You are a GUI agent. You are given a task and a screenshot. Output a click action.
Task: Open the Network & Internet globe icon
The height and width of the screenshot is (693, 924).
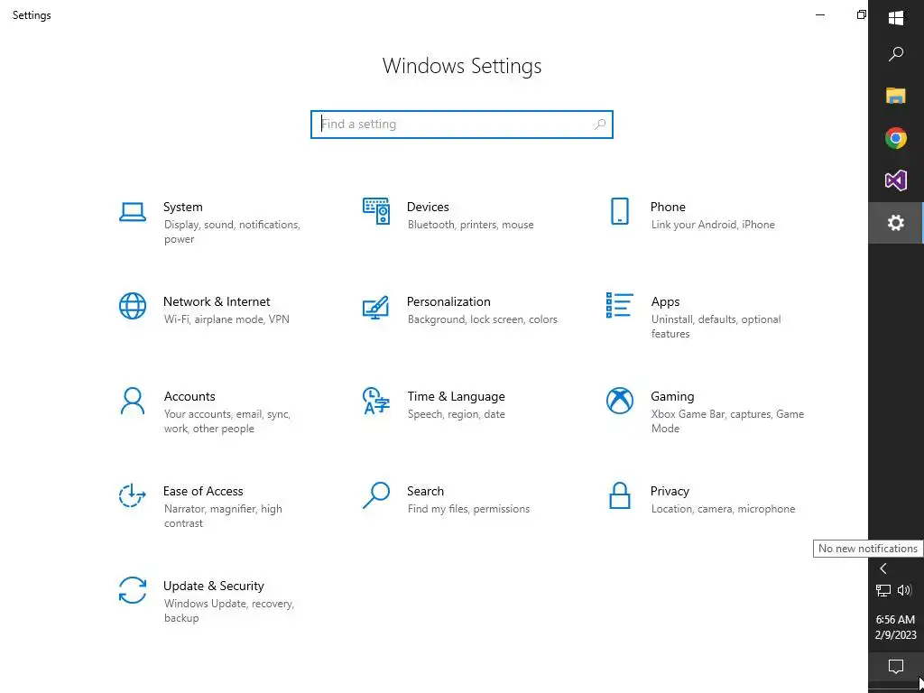pyautogui.click(x=133, y=306)
